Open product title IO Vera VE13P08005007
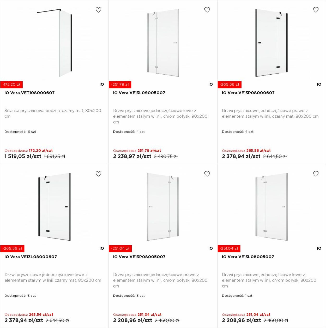This screenshot has height=328, width=326. click(139, 257)
